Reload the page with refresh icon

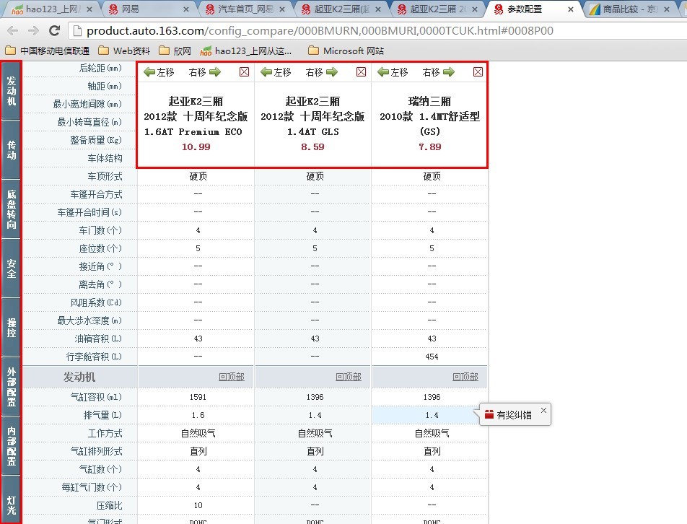pyautogui.click(x=54, y=30)
